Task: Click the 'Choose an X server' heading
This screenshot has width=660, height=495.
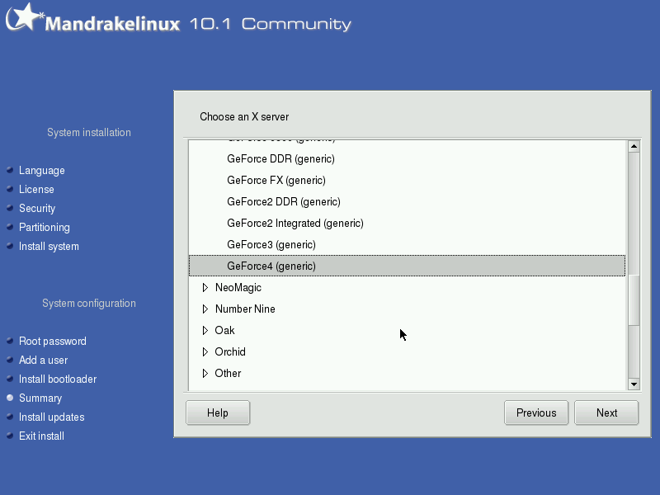Action: [x=244, y=116]
